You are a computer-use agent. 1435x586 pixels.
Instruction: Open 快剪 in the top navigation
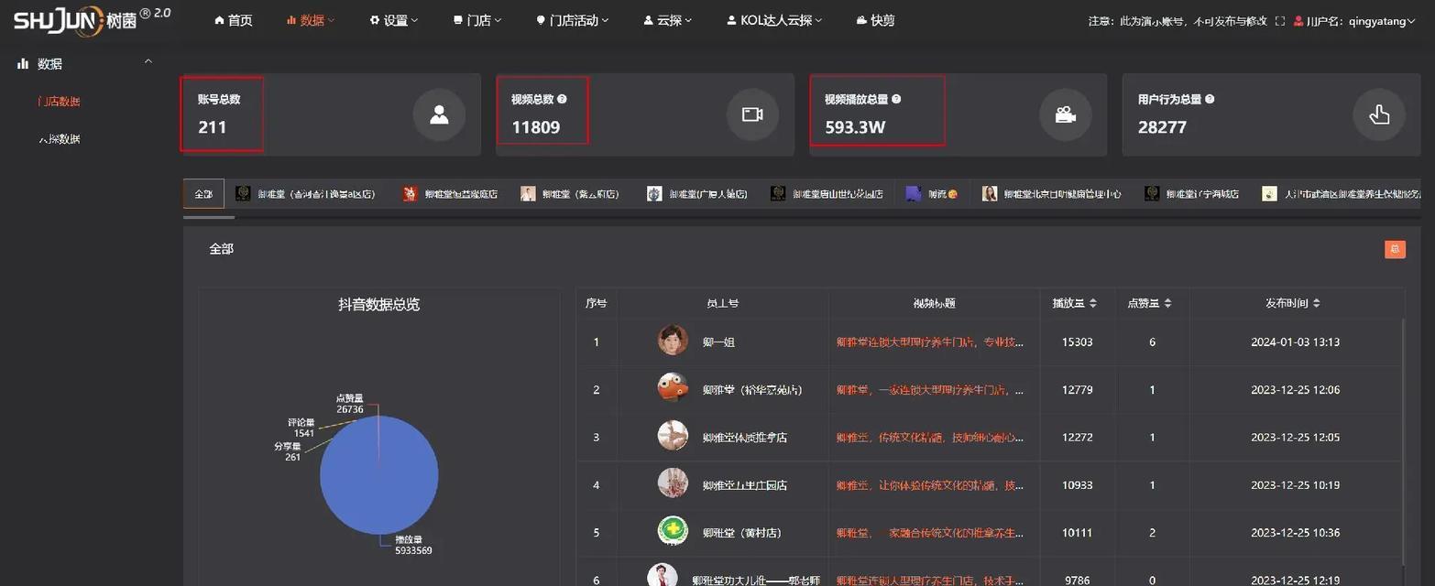tap(876, 20)
